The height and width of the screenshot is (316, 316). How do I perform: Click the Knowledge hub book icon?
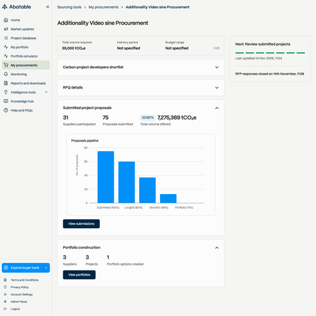click(6, 101)
